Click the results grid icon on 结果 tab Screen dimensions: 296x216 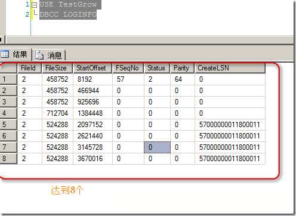coord(5,54)
